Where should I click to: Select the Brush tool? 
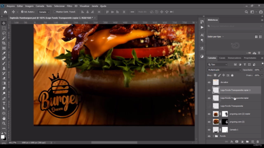(x=4, y=63)
